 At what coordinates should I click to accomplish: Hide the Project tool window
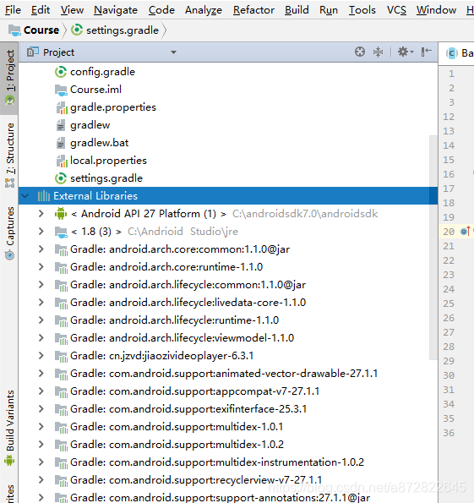point(426,52)
